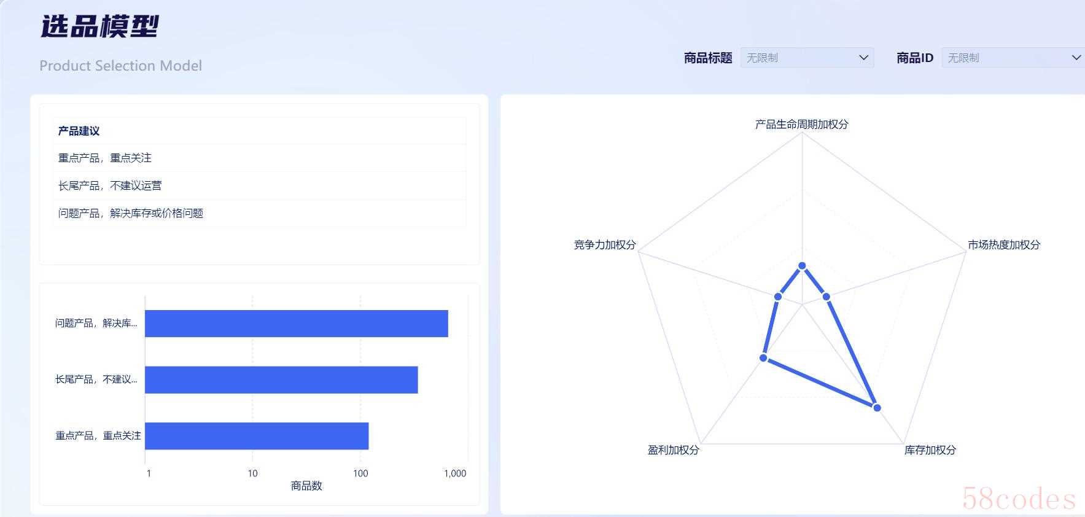Click radar point on 市场热度加权分 axis
The image size is (1085, 517).
(x=826, y=297)
